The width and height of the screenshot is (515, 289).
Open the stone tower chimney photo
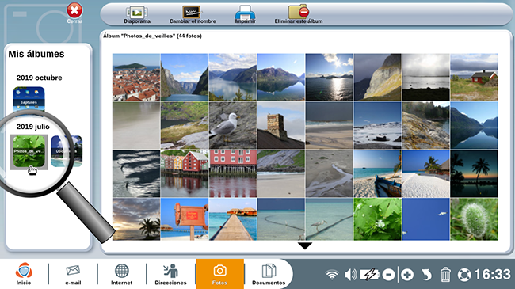point(280,125)
